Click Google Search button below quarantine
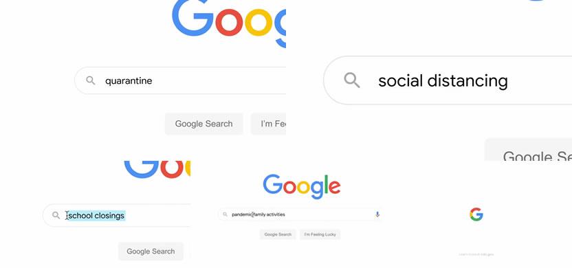This screenshot has height=268, width=572. click(204, 124)
